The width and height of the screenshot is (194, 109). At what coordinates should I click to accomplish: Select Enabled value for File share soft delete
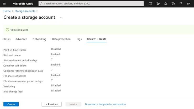click(56, 75)
